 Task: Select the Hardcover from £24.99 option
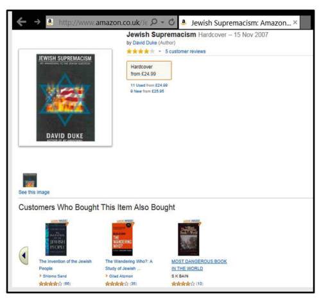pos(149,70)
